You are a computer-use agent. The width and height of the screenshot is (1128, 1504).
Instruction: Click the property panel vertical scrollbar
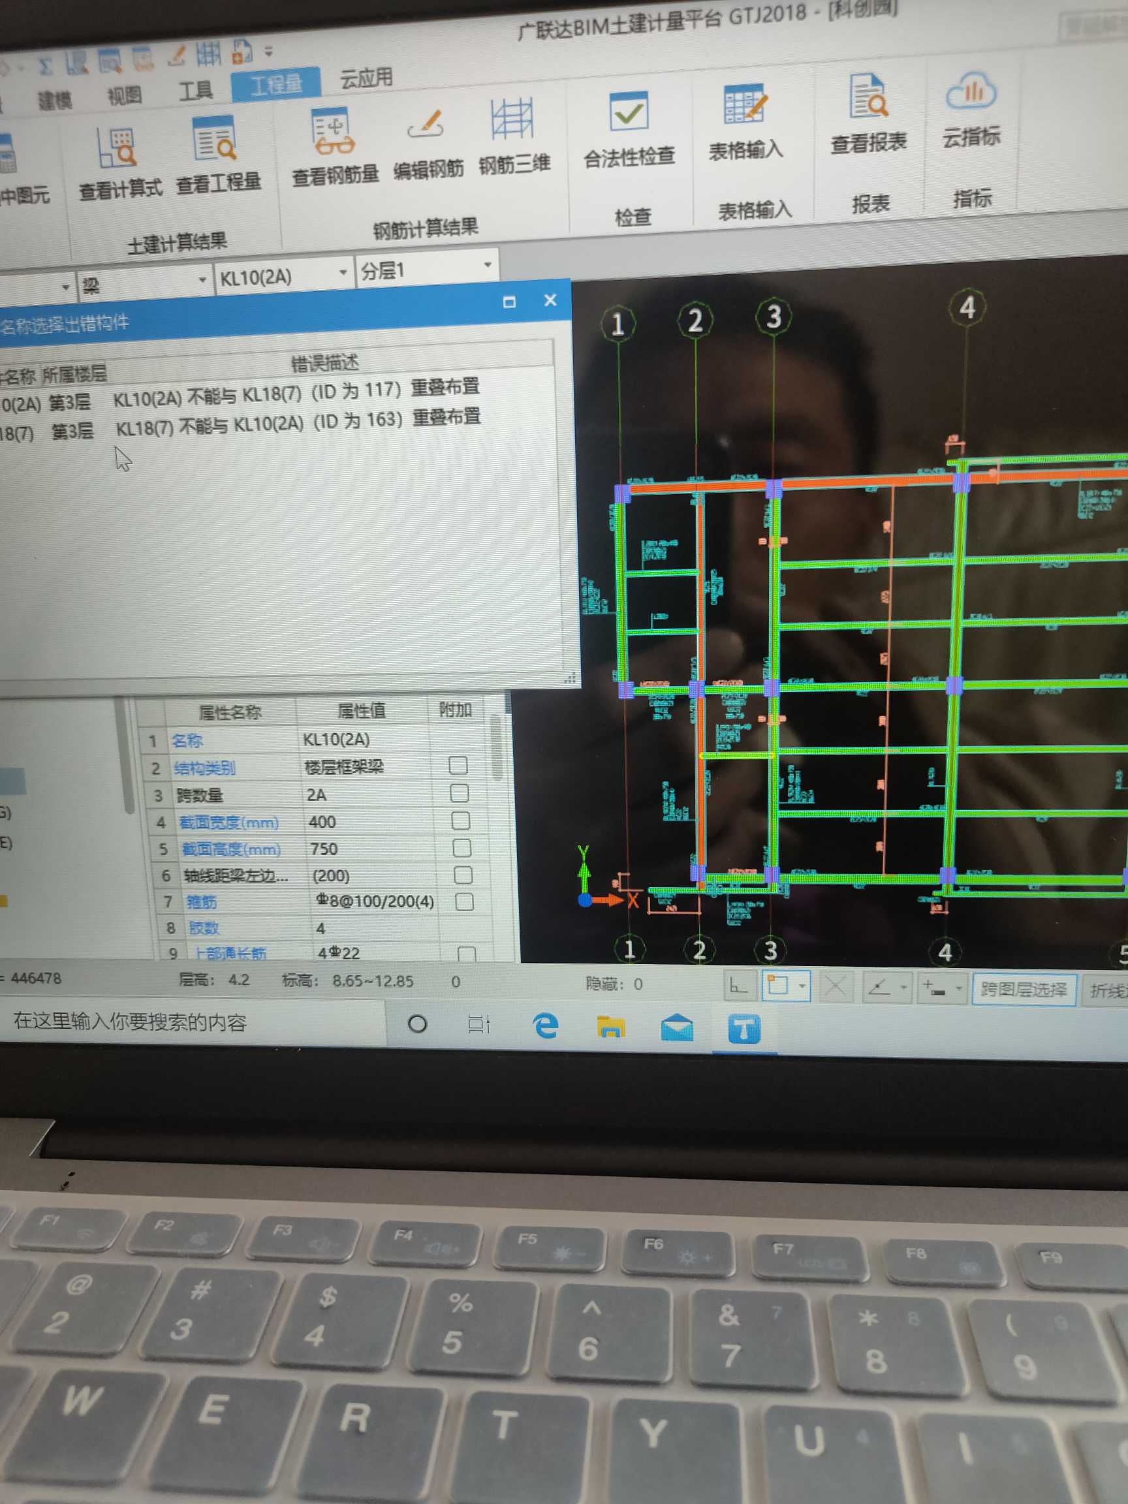point(496,748)
